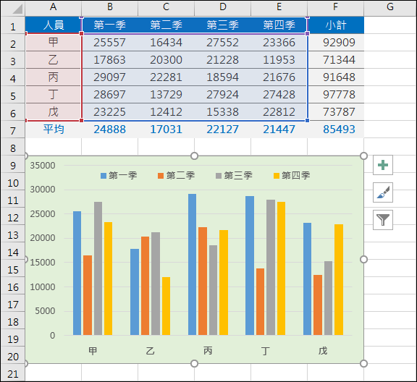Click the yellow bar for 乙
Screen dimensions: 417x382
coord(167,306)
